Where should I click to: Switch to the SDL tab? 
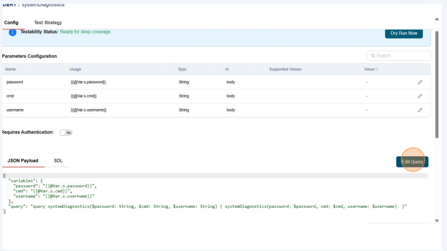pyautogui.click(x=58, y=161)
